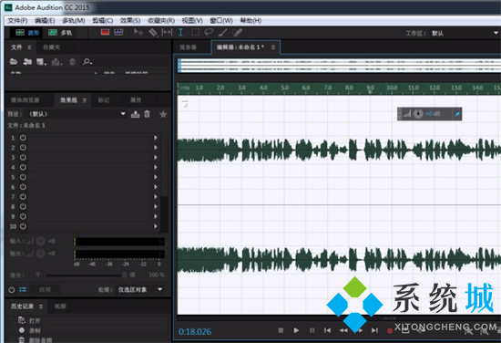501x343 pixels.
Task: Toggle power for effect slot 7
Action: pos(23,197)
